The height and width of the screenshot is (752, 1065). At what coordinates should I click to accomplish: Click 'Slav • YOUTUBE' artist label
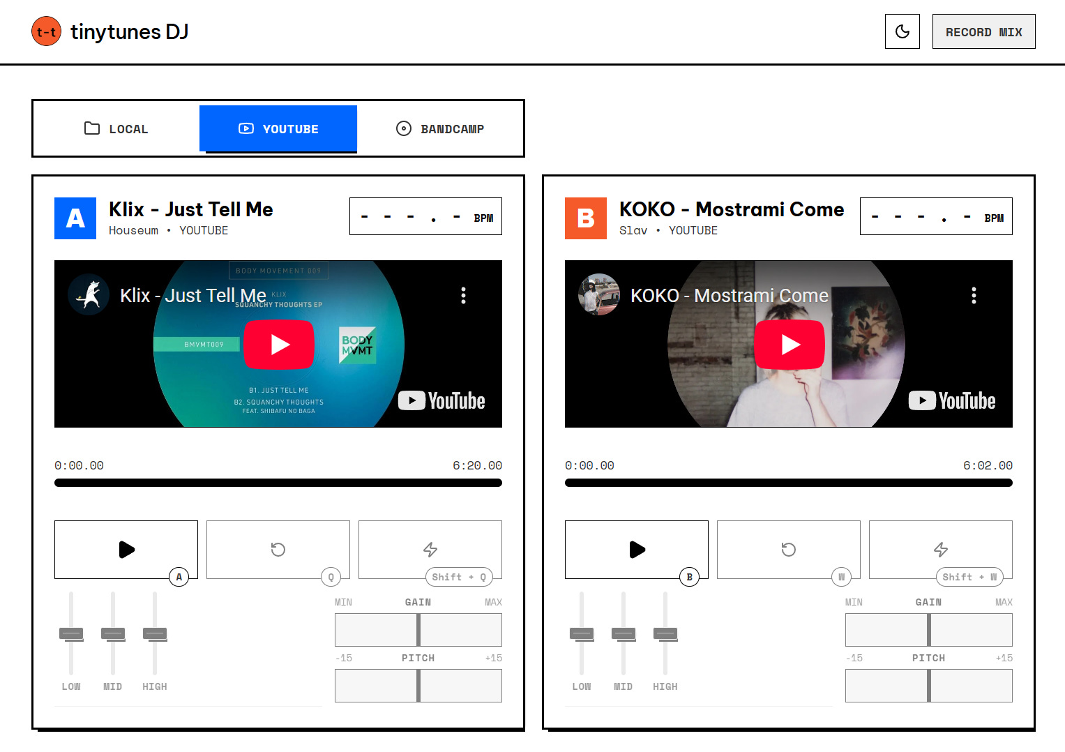point(668,230)
